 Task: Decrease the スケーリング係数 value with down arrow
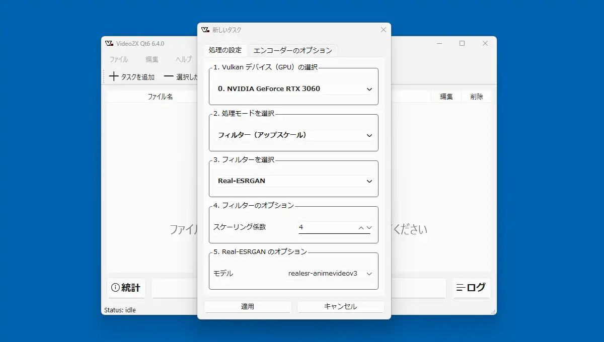click(369, 228)
